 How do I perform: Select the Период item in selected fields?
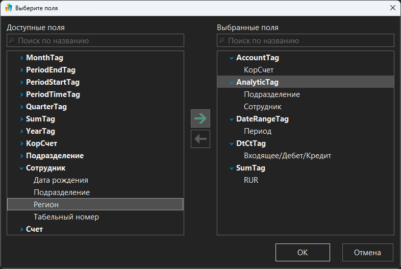[x=258, y=131]
